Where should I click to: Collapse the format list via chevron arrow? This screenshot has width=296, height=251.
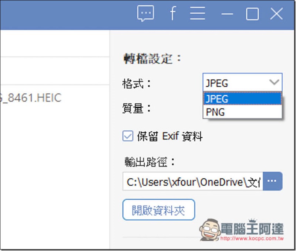(x=274, y=82)
